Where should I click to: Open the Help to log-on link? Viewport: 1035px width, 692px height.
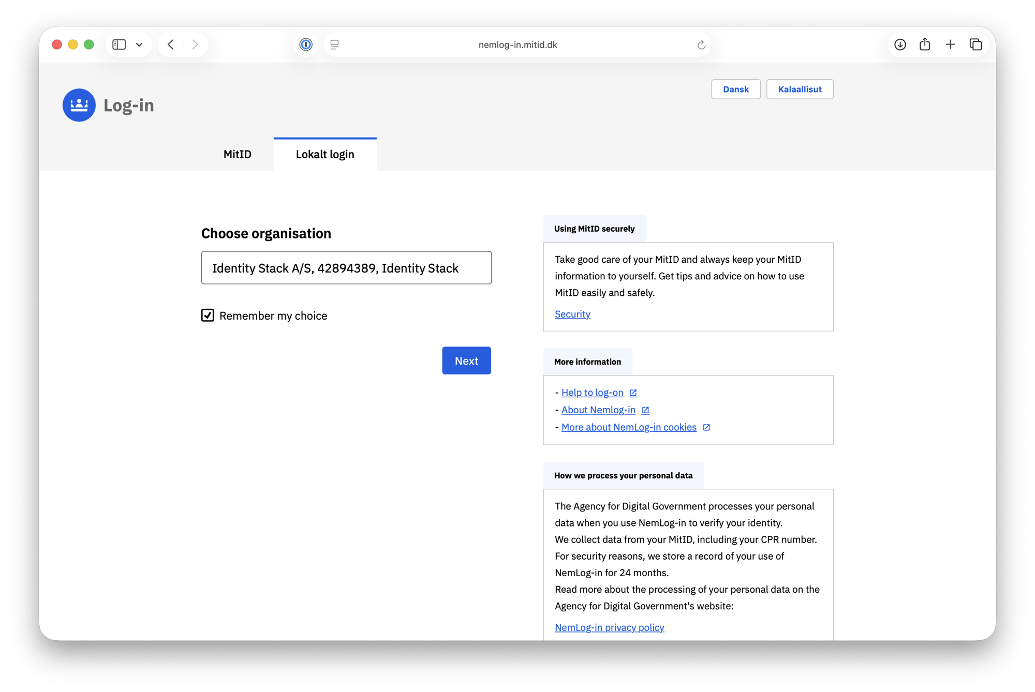click(x=592, y=393)
